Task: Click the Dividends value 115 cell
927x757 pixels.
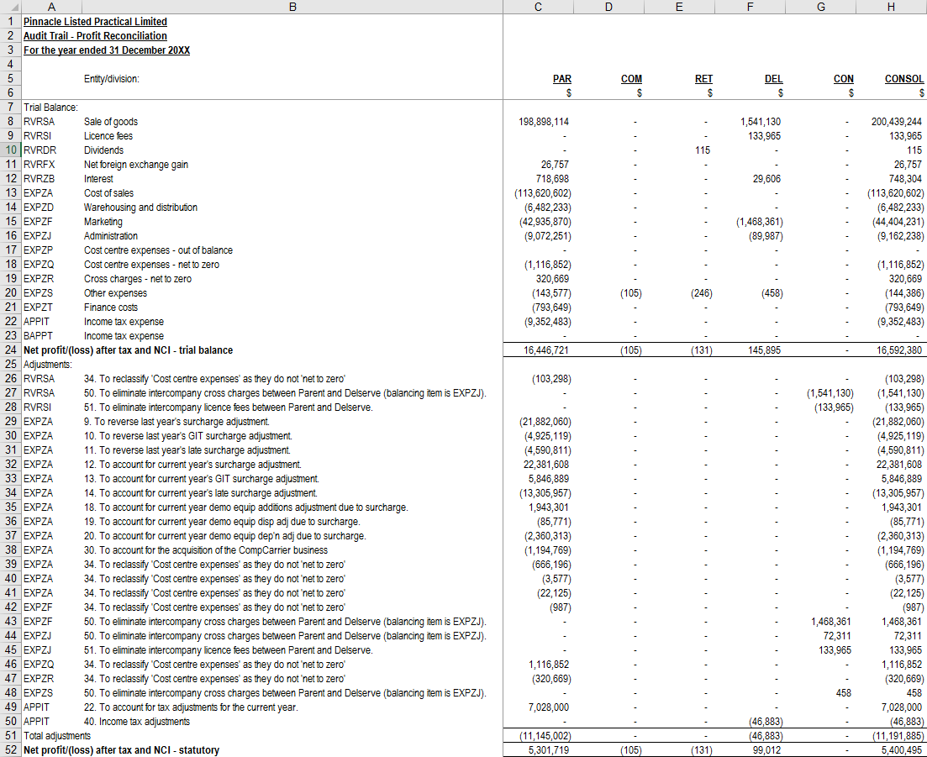Action: click(x=679, y=150)
